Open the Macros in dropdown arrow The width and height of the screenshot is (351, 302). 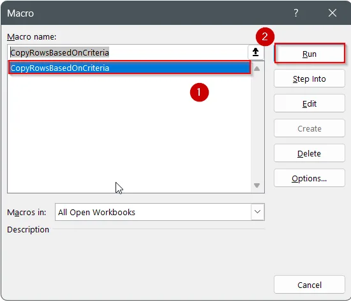pos(257,212)
